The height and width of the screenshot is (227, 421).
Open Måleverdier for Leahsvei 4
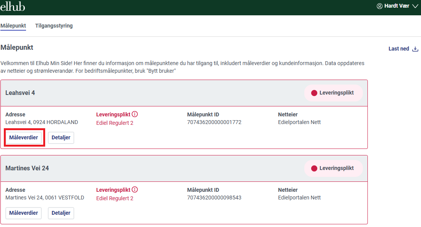click(24, 137)
